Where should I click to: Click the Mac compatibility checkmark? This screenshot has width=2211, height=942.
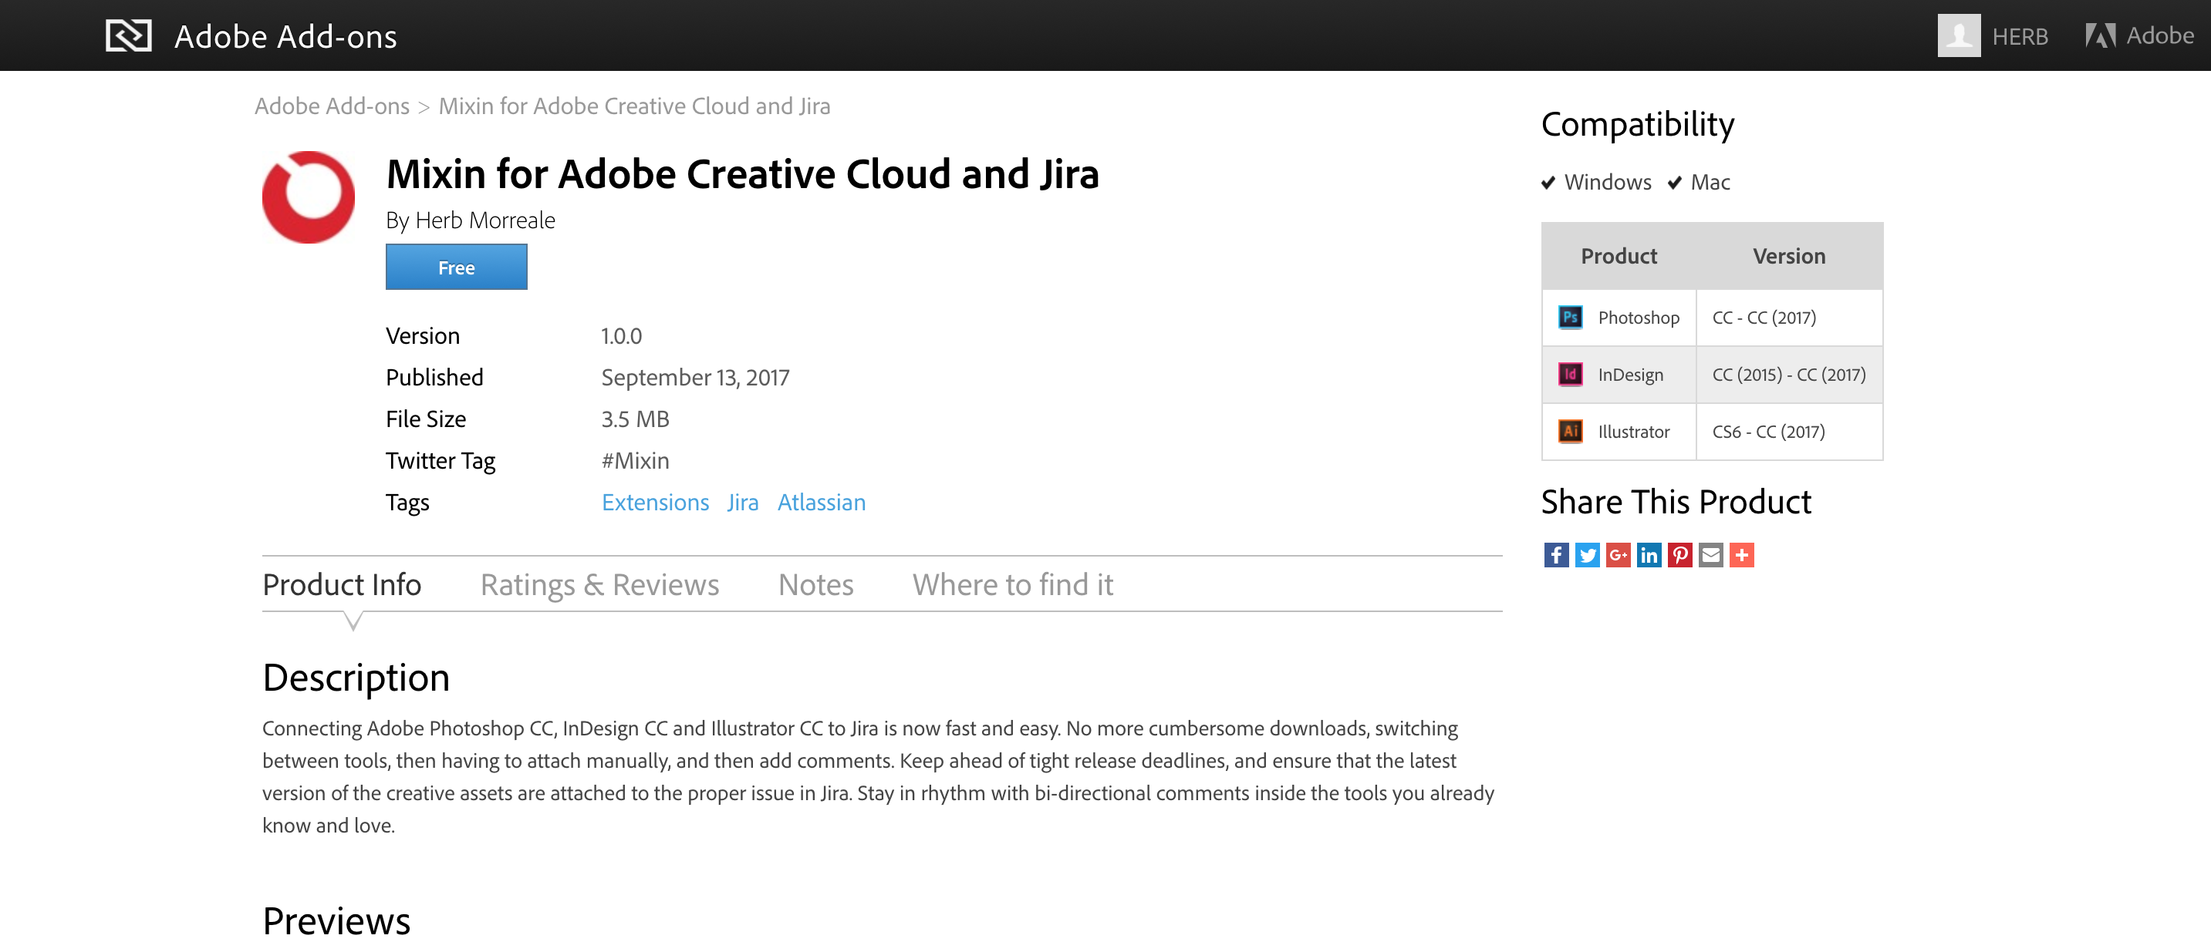pos(1675,183)
